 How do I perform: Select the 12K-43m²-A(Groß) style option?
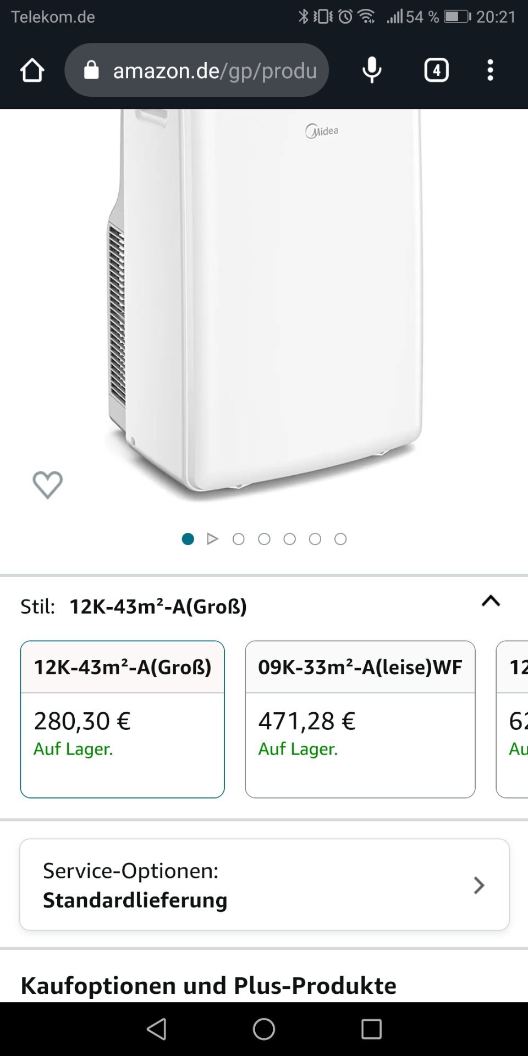click(x=122, y=719)
